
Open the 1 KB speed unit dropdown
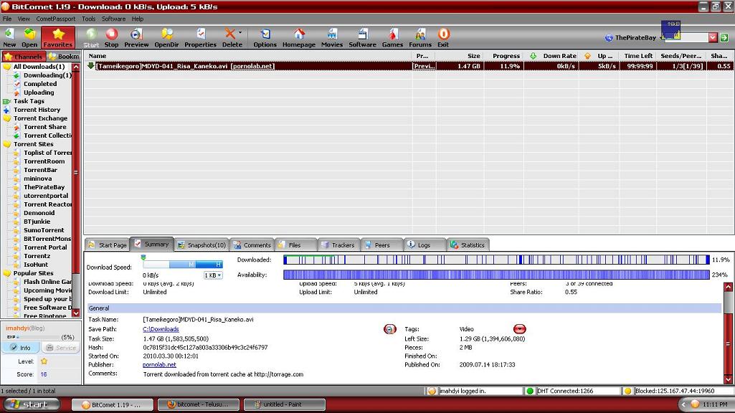tap(213, 275)
